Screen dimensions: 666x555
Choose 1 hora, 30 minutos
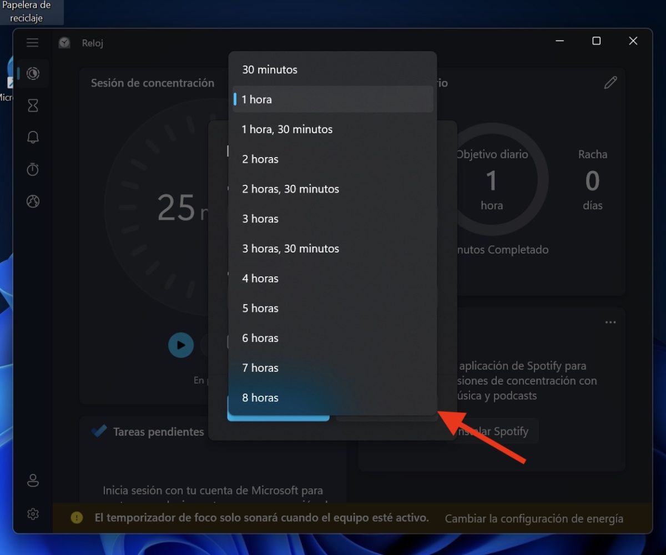333,129
